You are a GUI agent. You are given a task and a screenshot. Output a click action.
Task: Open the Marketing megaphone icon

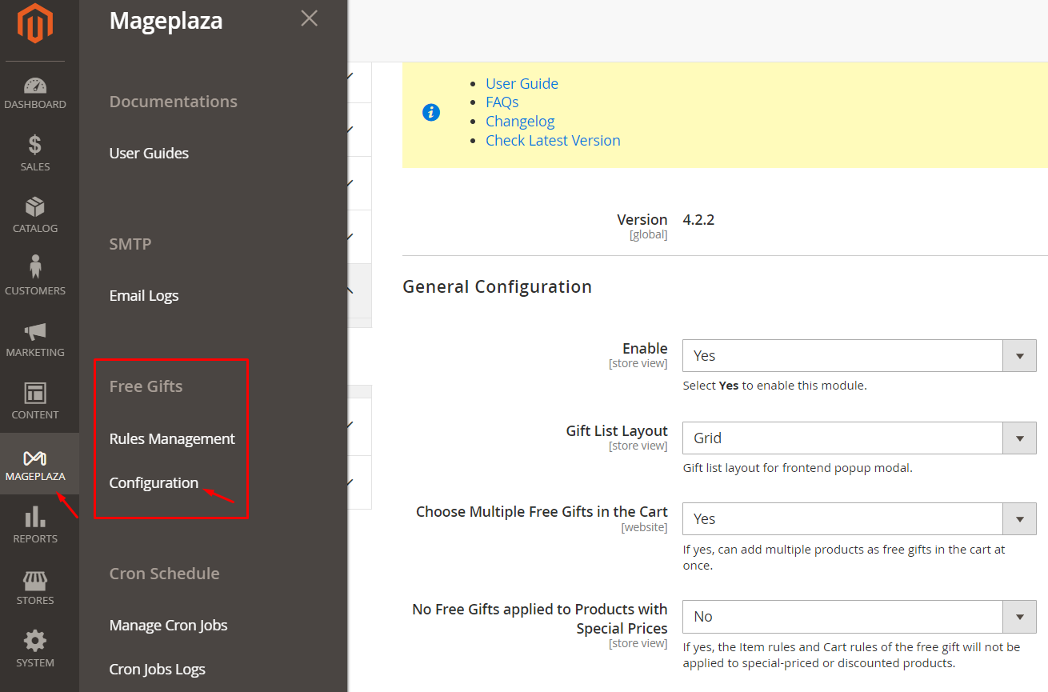(35, 331)
